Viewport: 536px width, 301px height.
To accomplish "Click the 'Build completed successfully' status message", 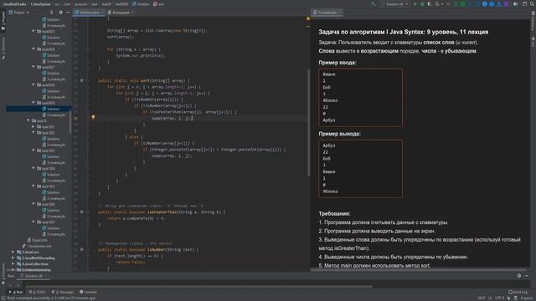I will 51,298.
